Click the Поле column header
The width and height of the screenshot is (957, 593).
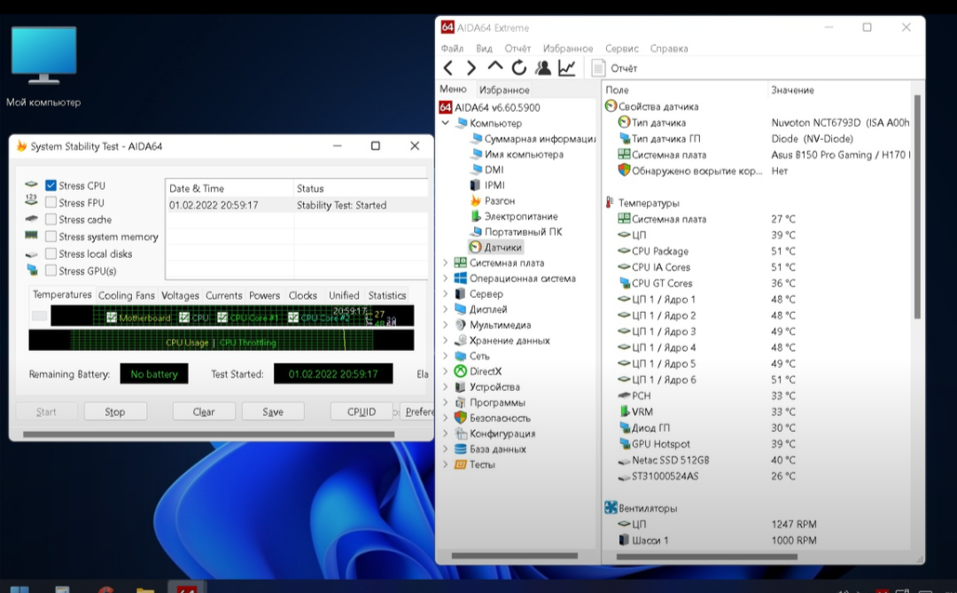point(617,90)
